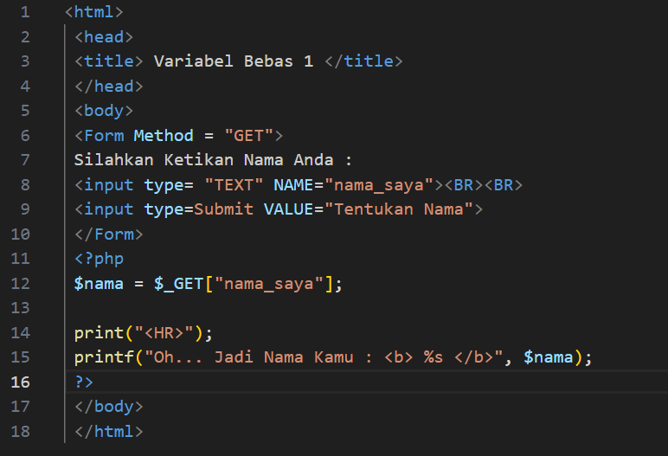Viewport: 668px width, 456px height.
Task: Click line number 13 on the empty line
Action: tap(20, 307)
